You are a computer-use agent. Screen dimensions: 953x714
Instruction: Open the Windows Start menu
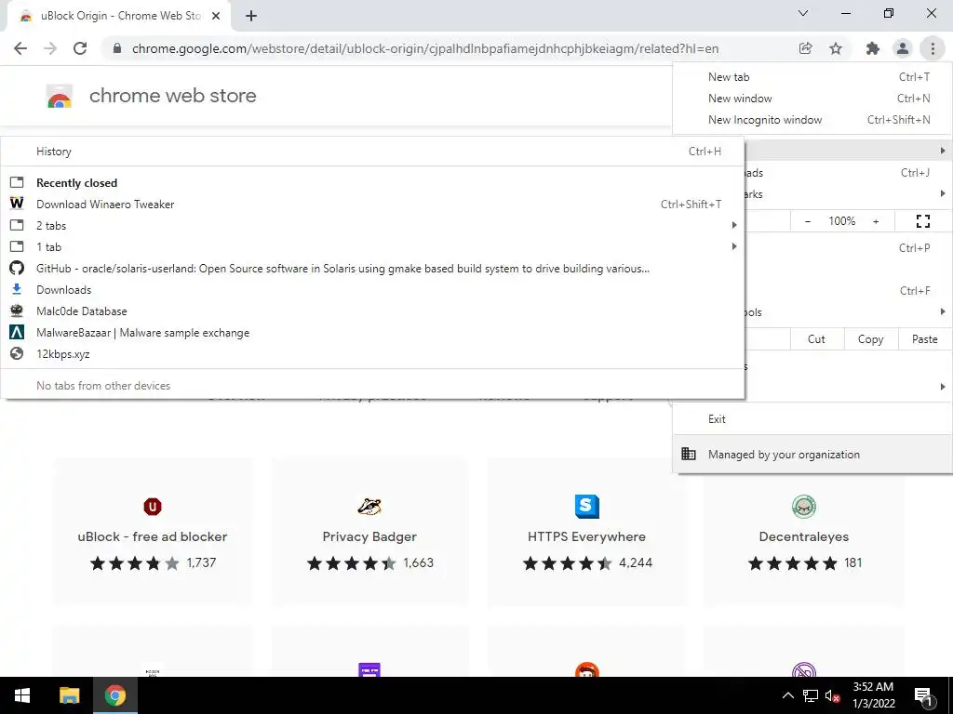pyautogui.click(x=22, y=695)
